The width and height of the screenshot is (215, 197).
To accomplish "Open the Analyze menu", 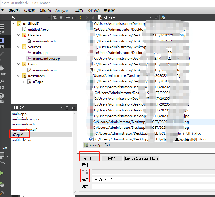I will point(62,11).
